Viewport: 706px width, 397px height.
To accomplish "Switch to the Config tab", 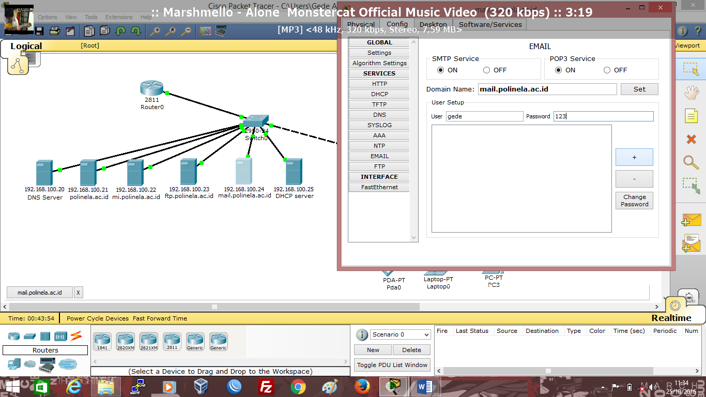I will (397, 24).
